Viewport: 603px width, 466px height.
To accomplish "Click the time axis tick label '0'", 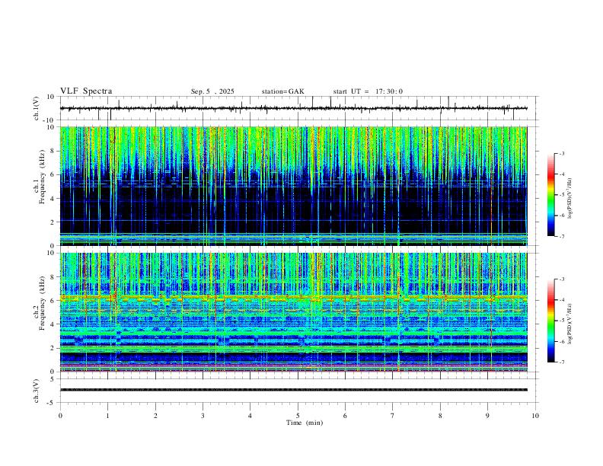I will (60, 416).
